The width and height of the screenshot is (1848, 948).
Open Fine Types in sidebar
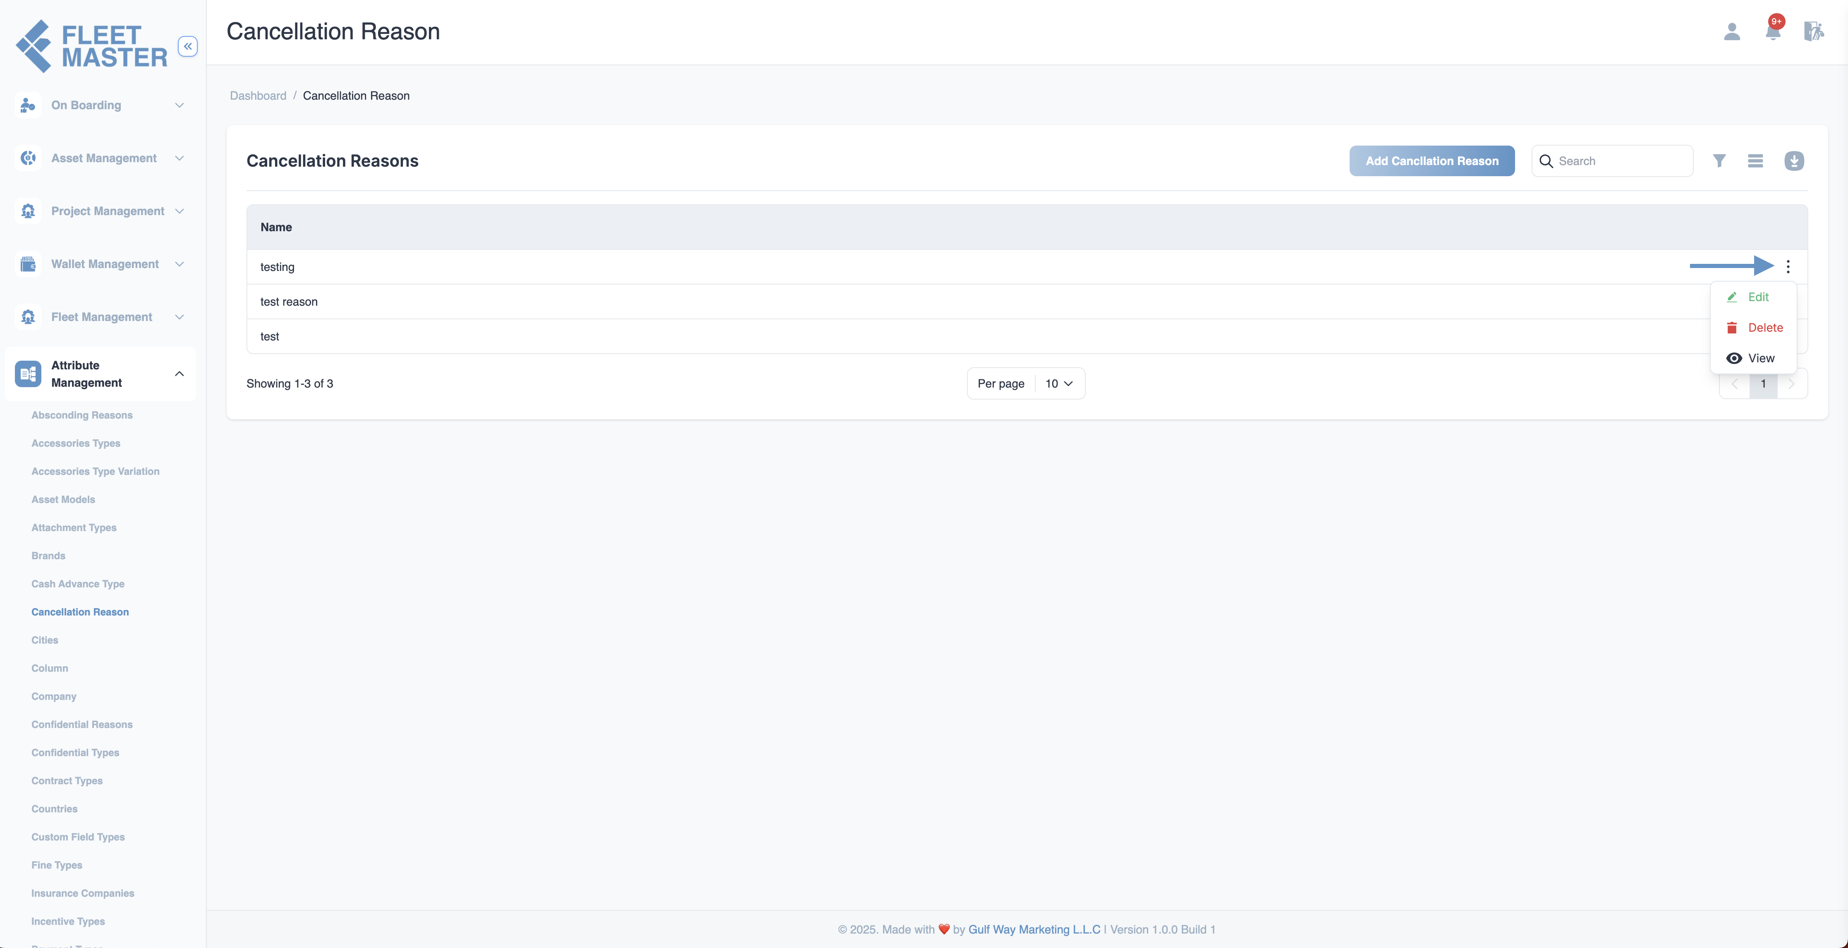(57, 865)
